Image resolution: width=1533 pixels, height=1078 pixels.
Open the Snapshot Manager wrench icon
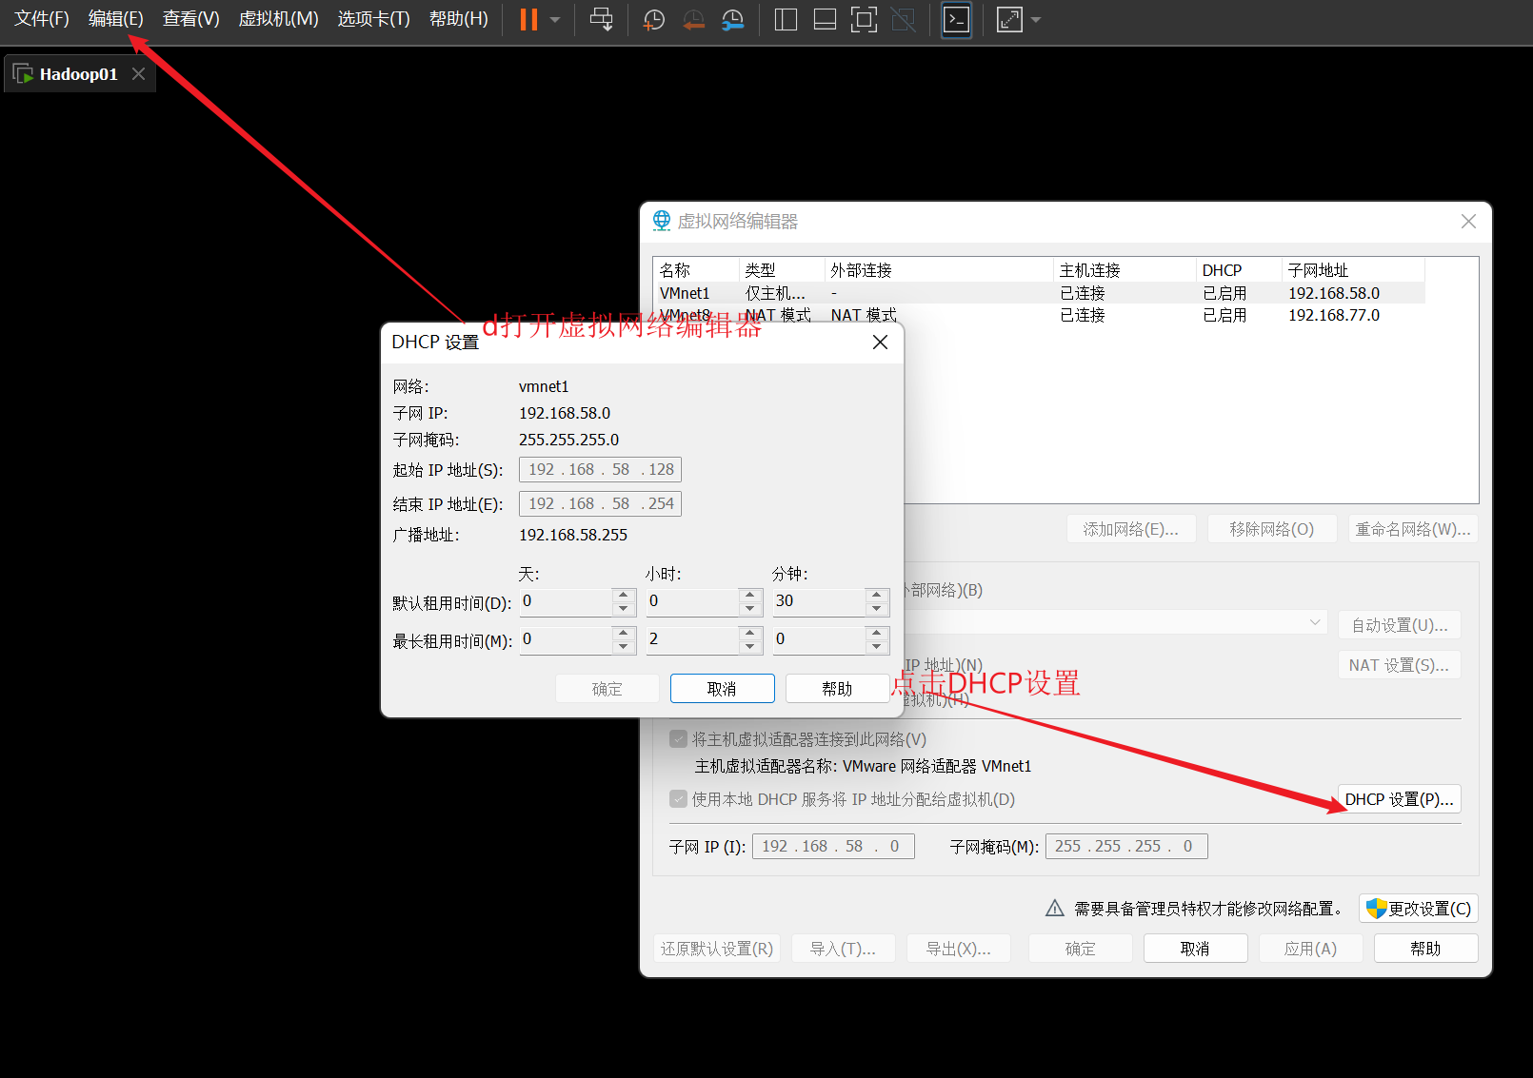pos(732,20)
